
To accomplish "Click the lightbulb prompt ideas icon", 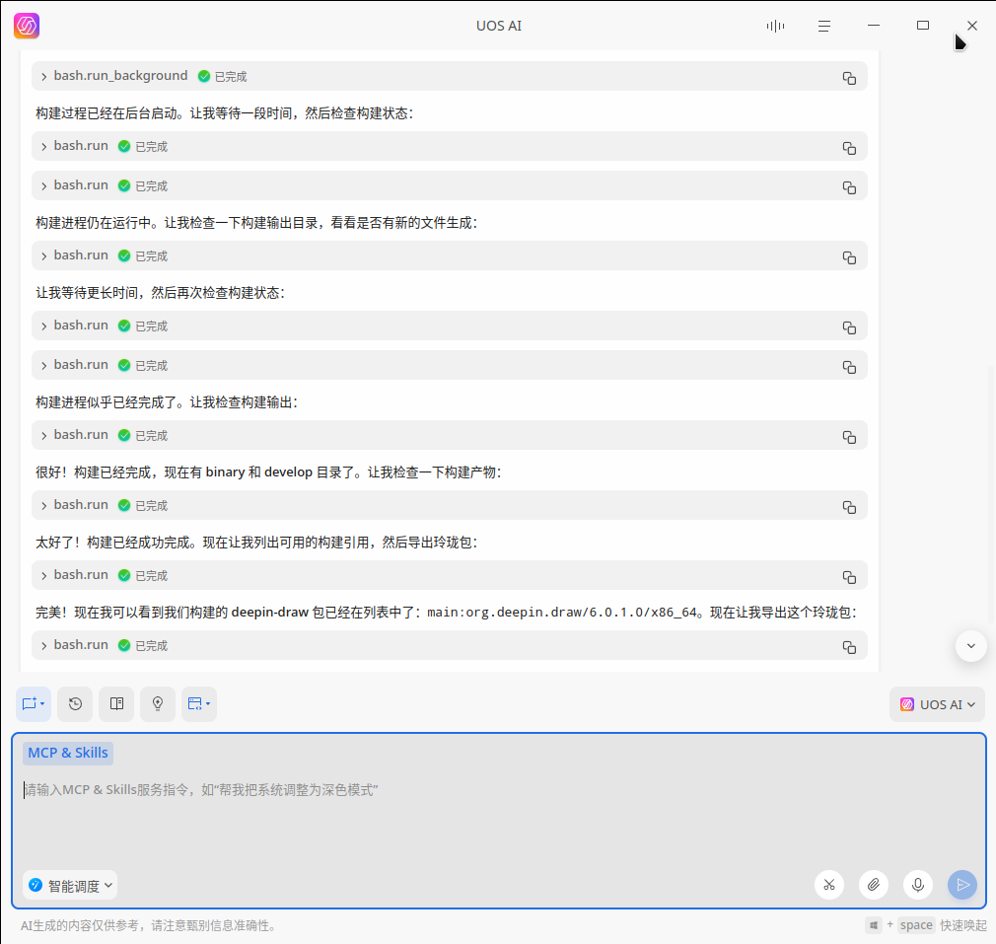I will tap(158, 704).
